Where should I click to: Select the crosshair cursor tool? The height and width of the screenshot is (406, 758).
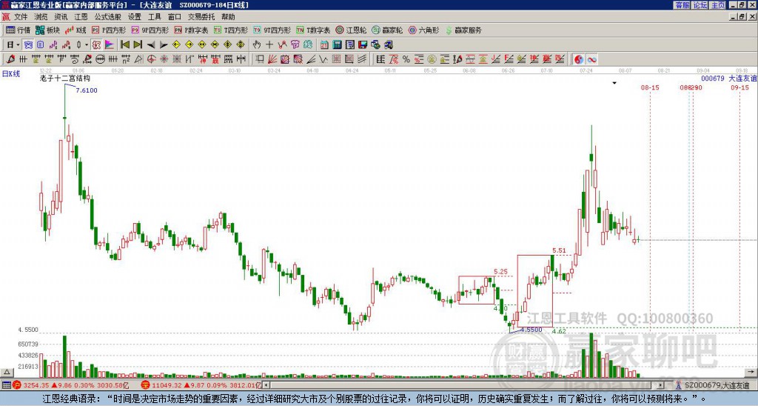pos(269,45)
